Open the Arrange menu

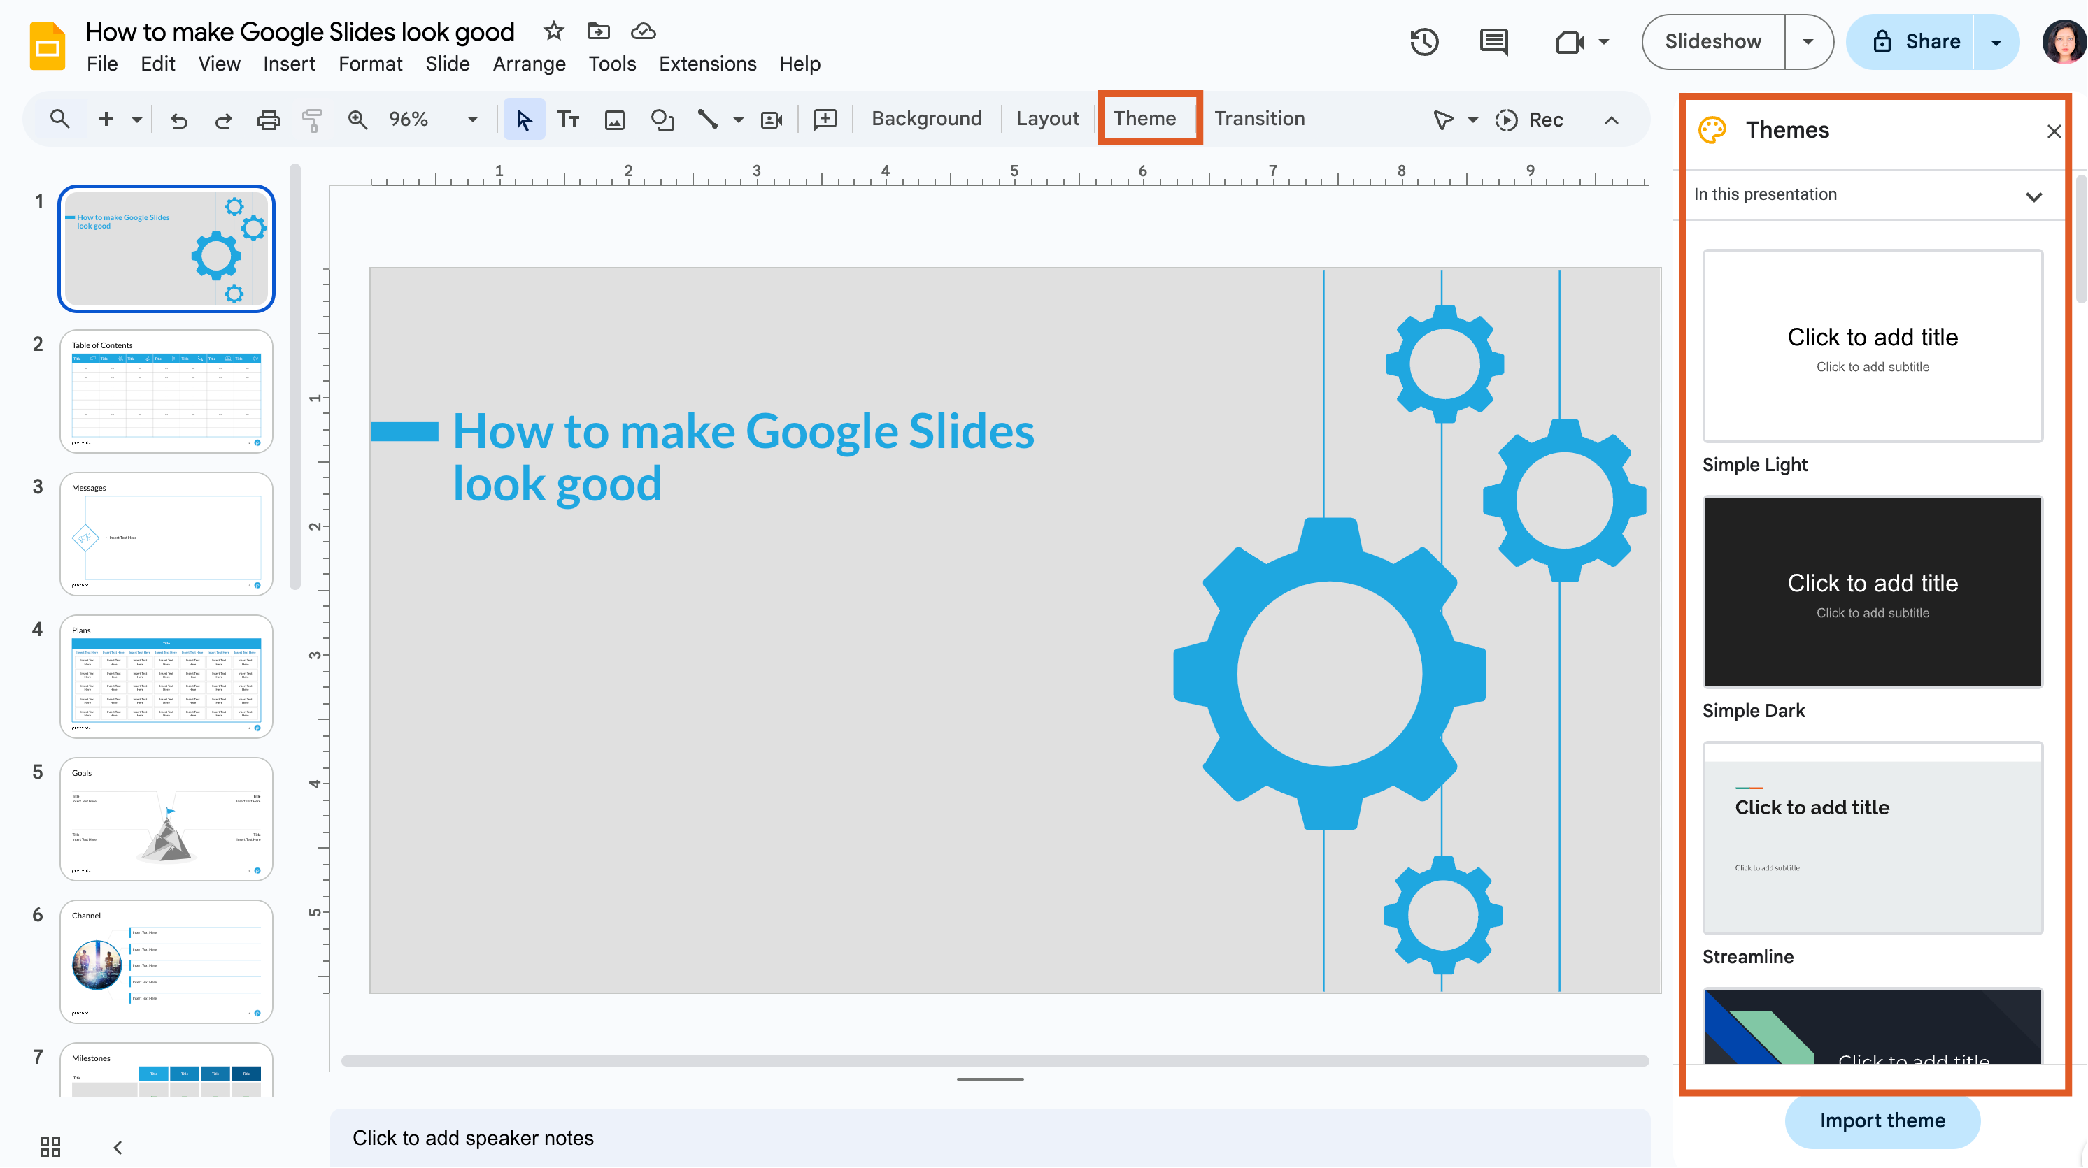pyautogui.click(x=529, y=63)
